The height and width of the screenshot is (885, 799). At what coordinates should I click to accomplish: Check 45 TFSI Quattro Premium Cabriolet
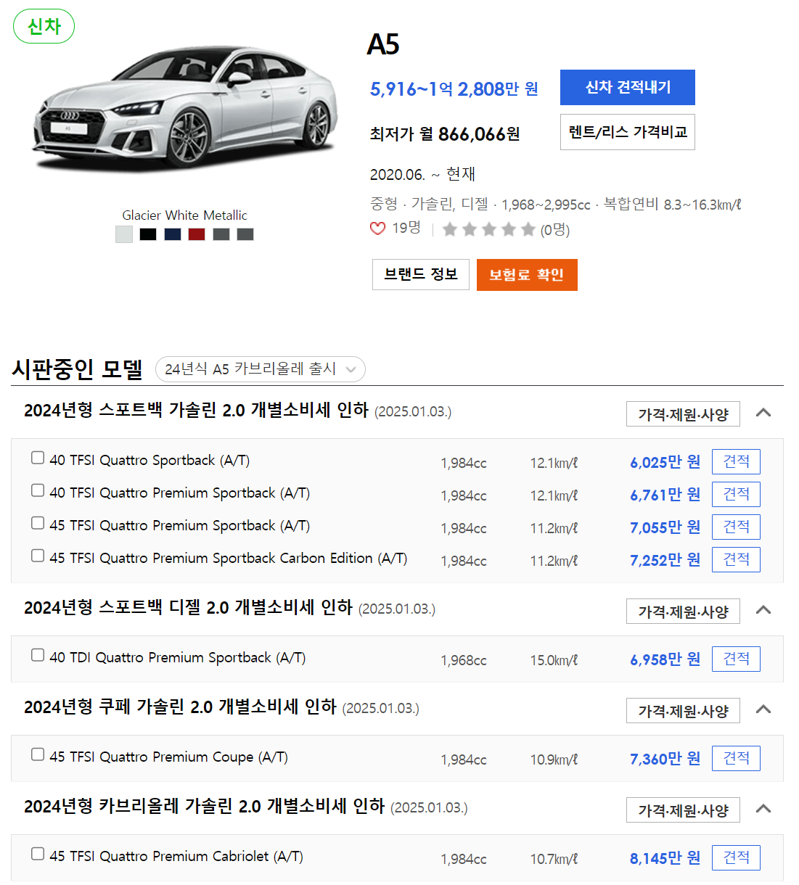[x=38, y=854]
